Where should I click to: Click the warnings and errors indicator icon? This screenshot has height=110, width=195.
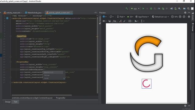189,16
